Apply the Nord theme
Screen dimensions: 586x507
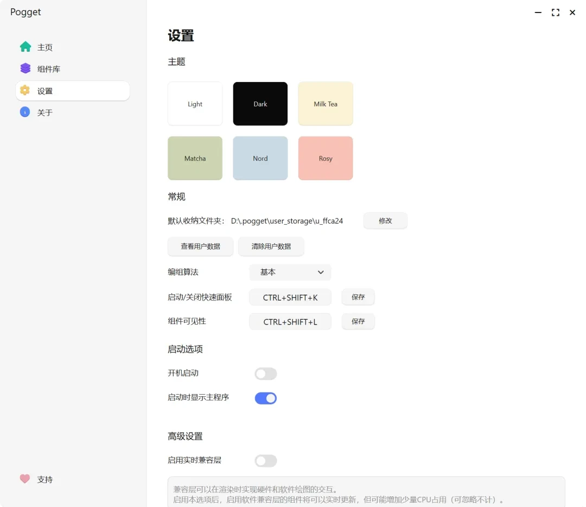pyautogui.click(x=260, y=158)
